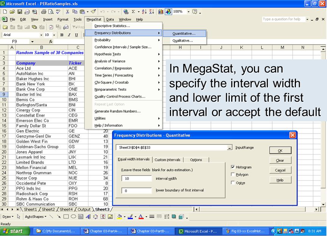Select the Line drawing tool
The height and width of the screenshot is (236, 327).
[51, 217]
